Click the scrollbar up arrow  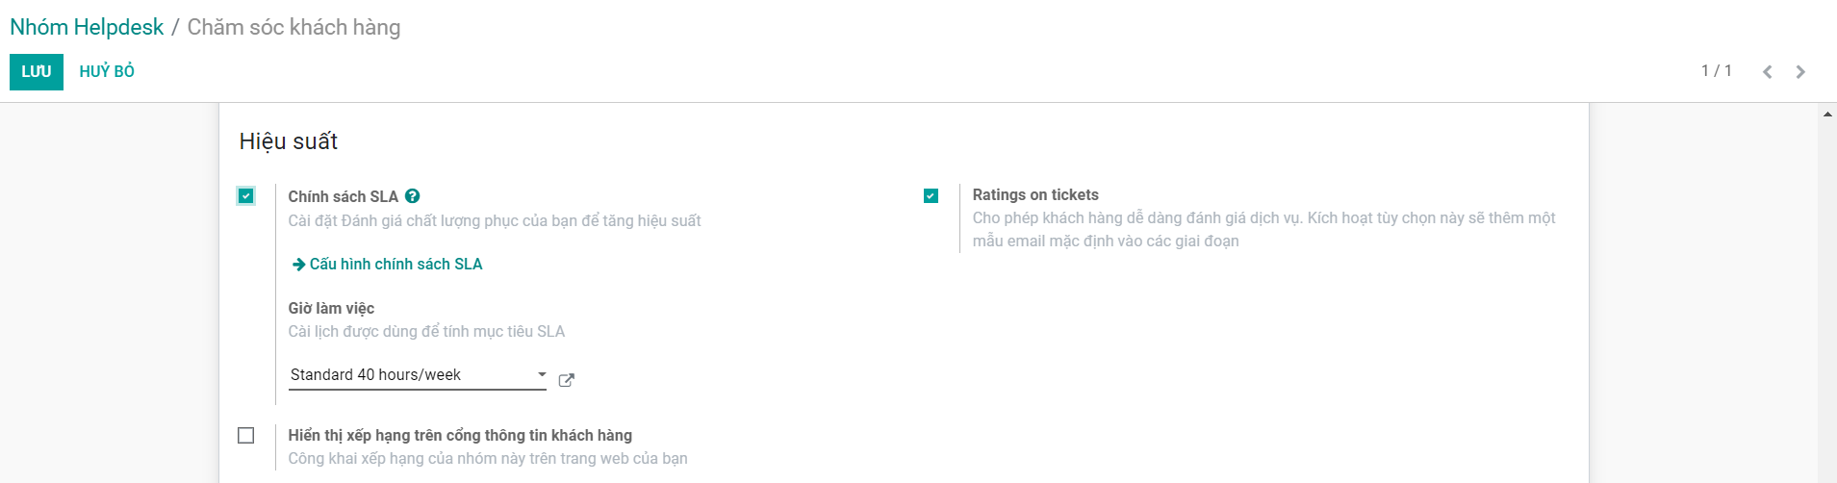[x=1827, y=115]
